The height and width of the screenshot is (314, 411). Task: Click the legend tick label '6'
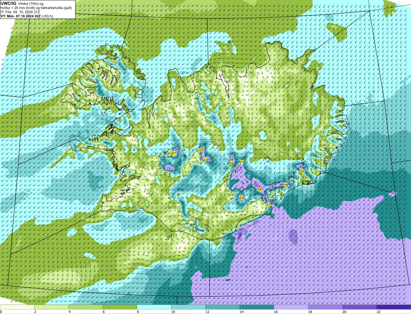[x=104, y=312]
